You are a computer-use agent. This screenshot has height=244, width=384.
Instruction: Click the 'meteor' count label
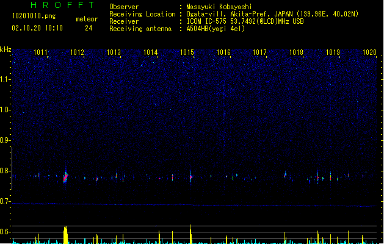(x=87, y=19)
